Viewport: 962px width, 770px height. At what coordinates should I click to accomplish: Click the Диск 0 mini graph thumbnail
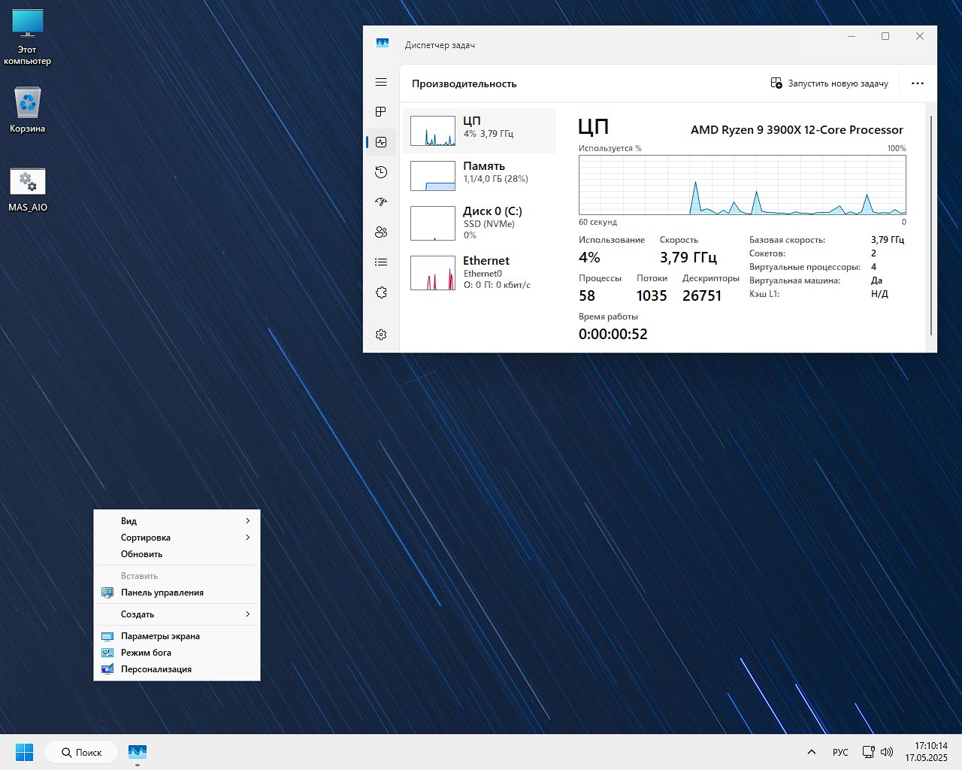433,223
